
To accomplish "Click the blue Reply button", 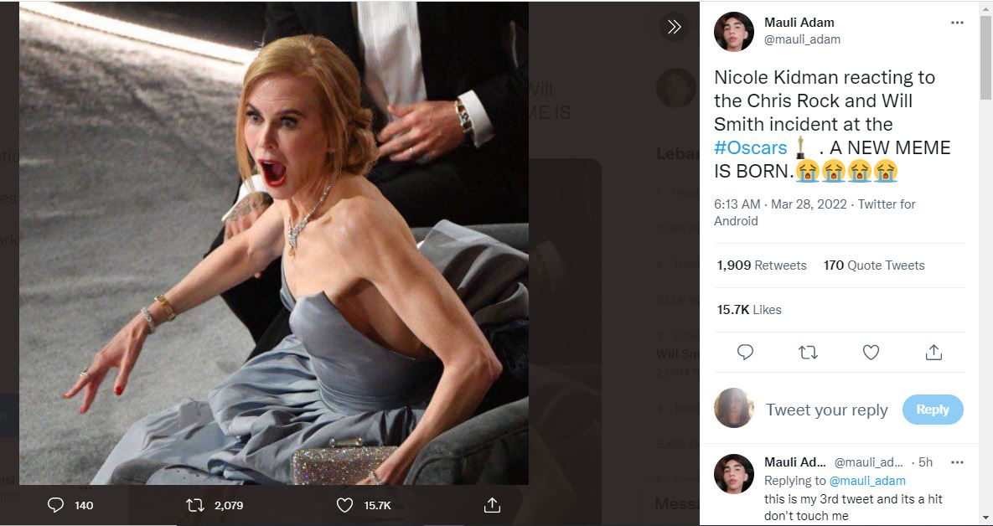I will click(932, 410).
